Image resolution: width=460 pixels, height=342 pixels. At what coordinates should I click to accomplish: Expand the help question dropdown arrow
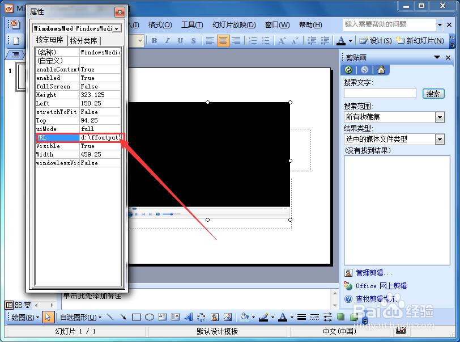tap(440, 25)
